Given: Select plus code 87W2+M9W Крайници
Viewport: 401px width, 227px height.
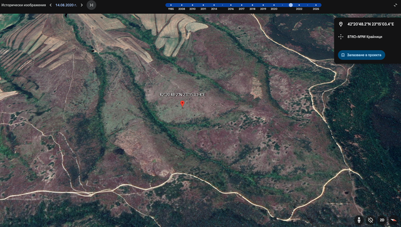Looking at the screenshot, I should pos(365,37).
